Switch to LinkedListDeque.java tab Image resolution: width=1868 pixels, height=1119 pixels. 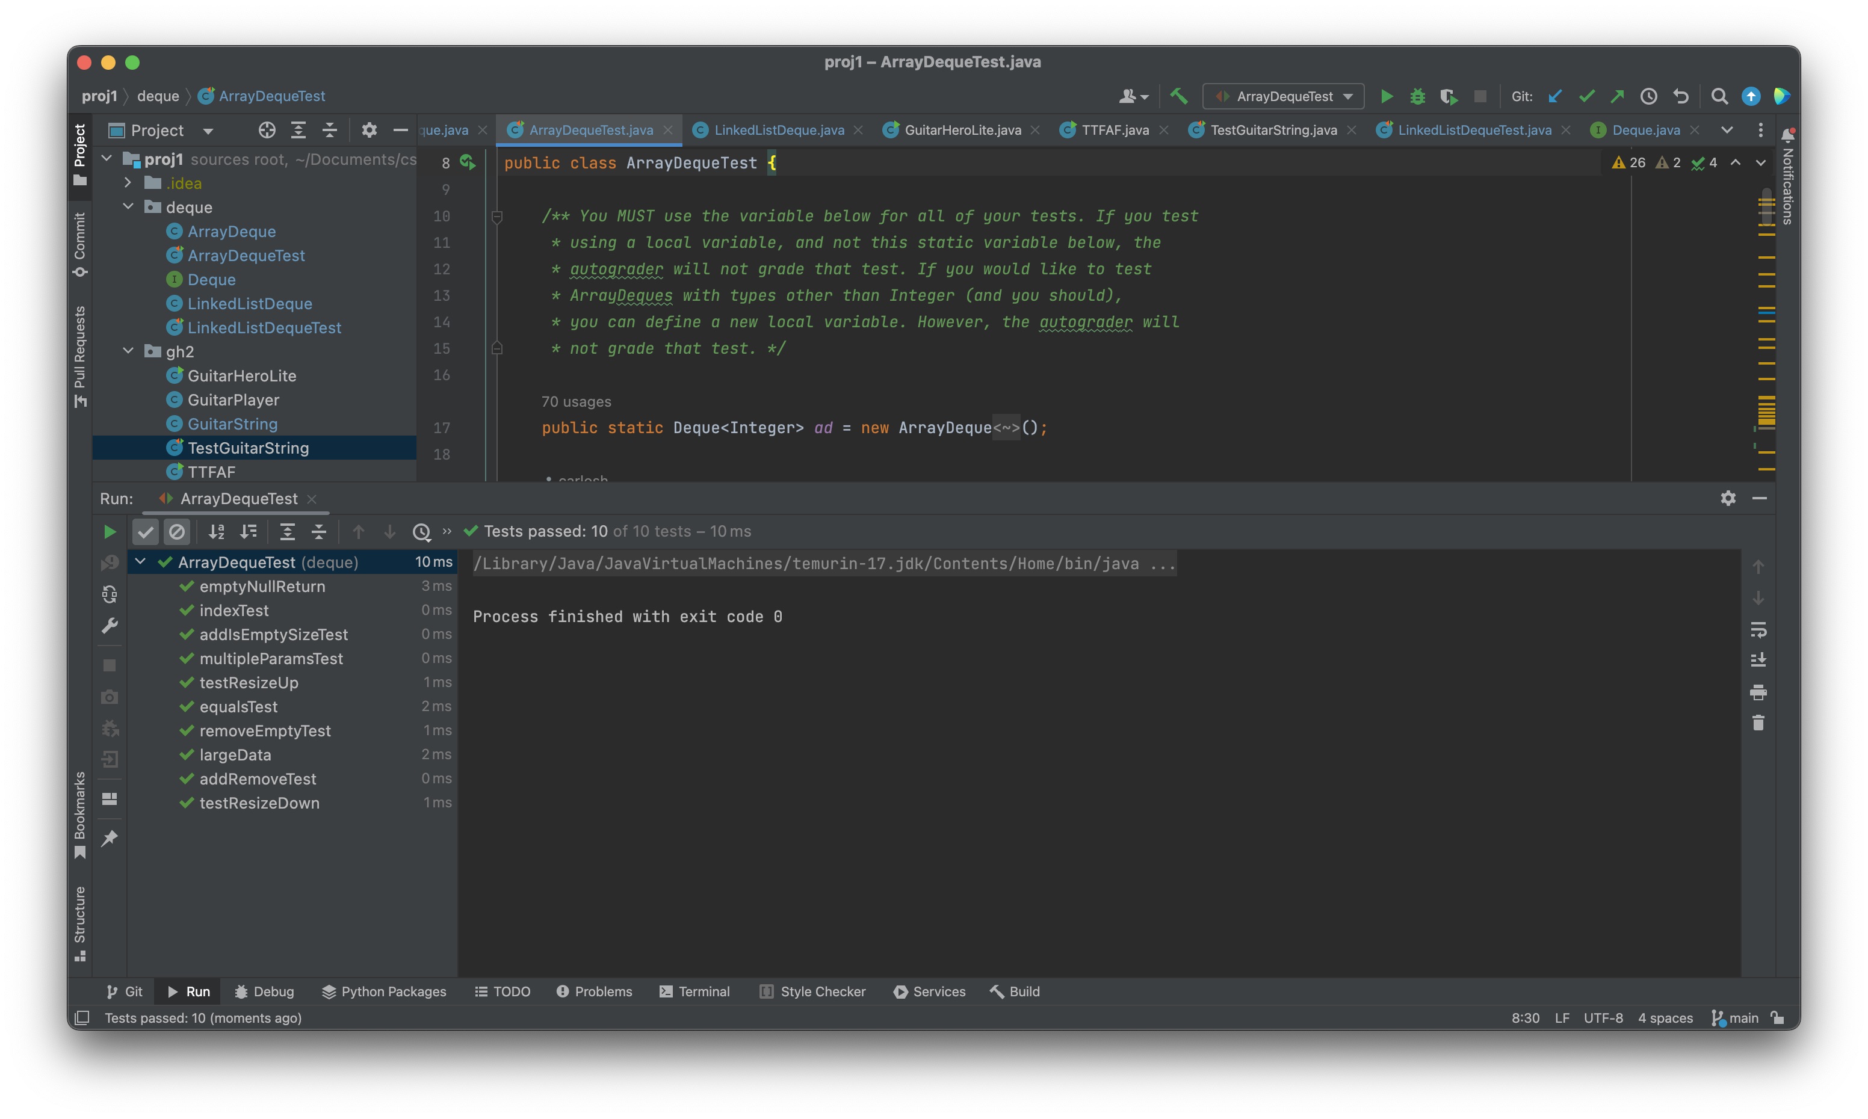778,130
